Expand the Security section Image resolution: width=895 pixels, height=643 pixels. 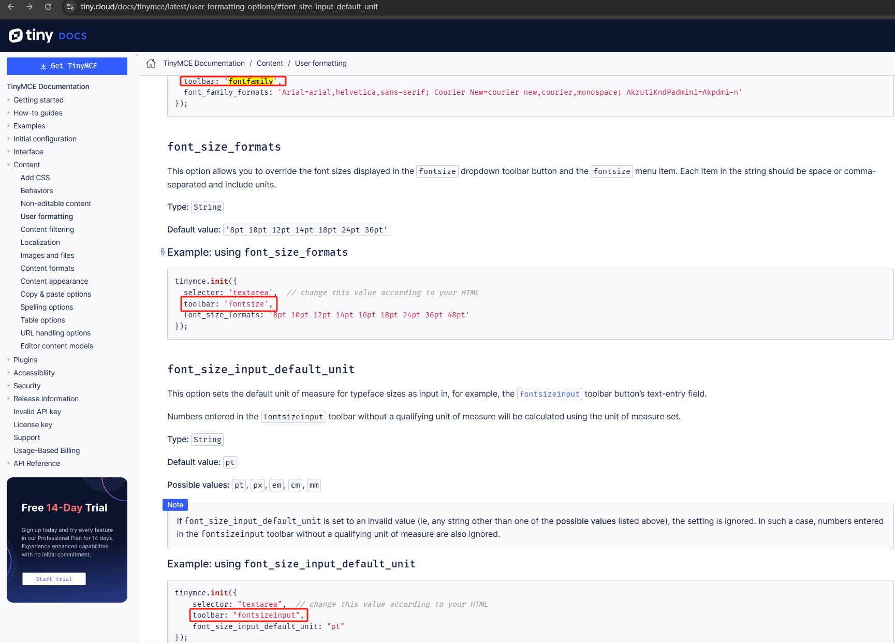tap(9, 386)
